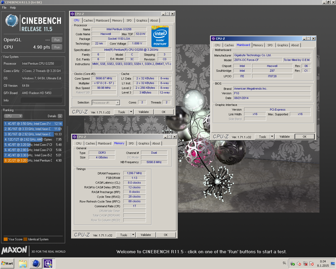Click the red shield tray icon

click(312, 264)
